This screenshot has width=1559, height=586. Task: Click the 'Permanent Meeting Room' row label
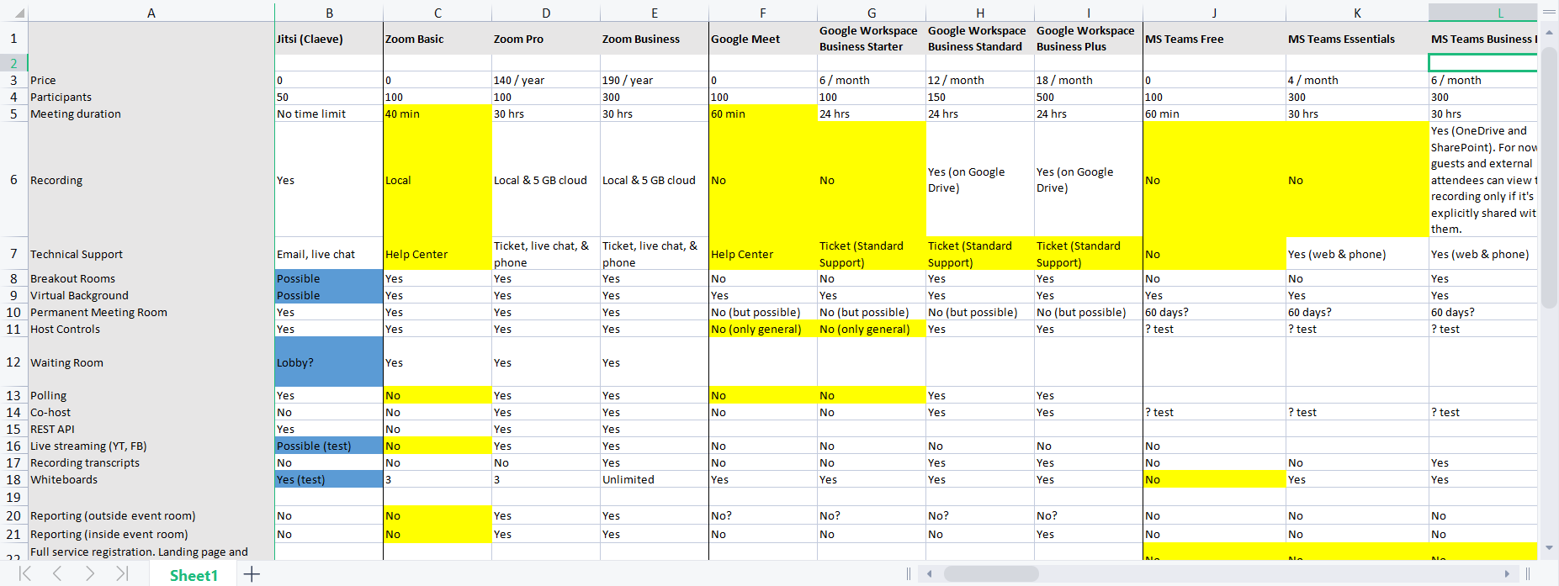coord(151,312)
